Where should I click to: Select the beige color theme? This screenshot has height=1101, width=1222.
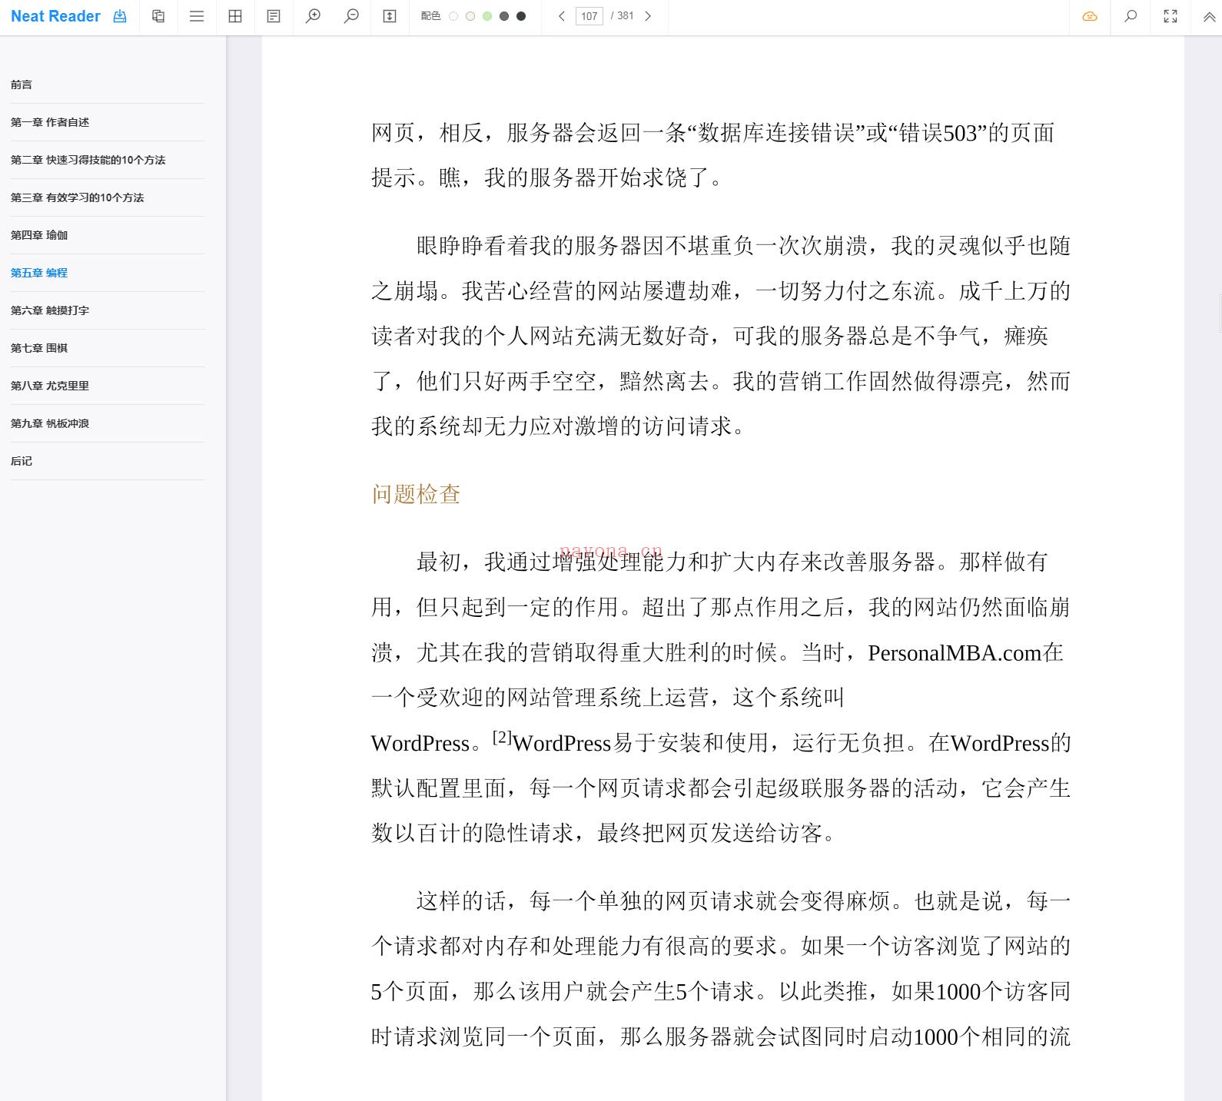(x=470, y=16)
